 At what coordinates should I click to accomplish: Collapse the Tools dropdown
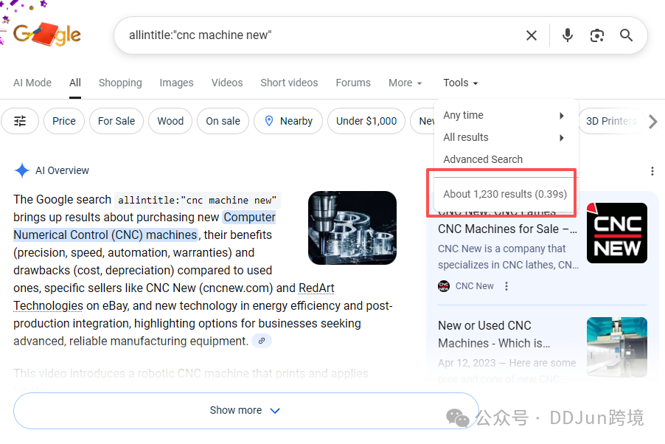tap(461, 83)
